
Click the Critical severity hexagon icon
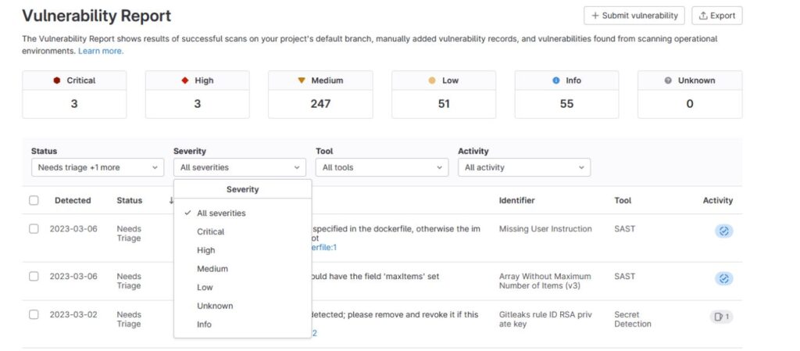57,81
